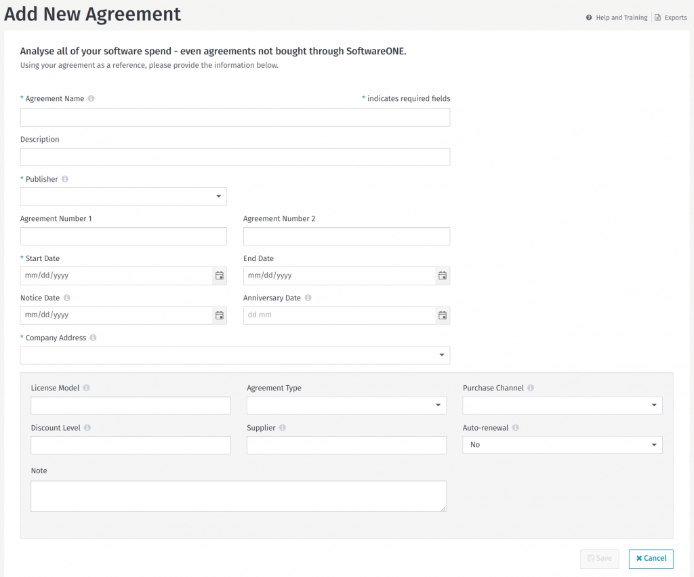
Task: Click the Supplier info icon
Action: pyautogui.click(x=283, y=428)
